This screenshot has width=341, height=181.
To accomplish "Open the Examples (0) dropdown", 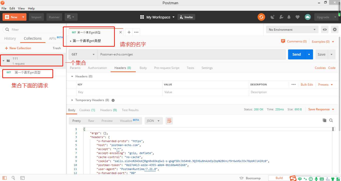I will pyautogui.click(x=323, y=41).
